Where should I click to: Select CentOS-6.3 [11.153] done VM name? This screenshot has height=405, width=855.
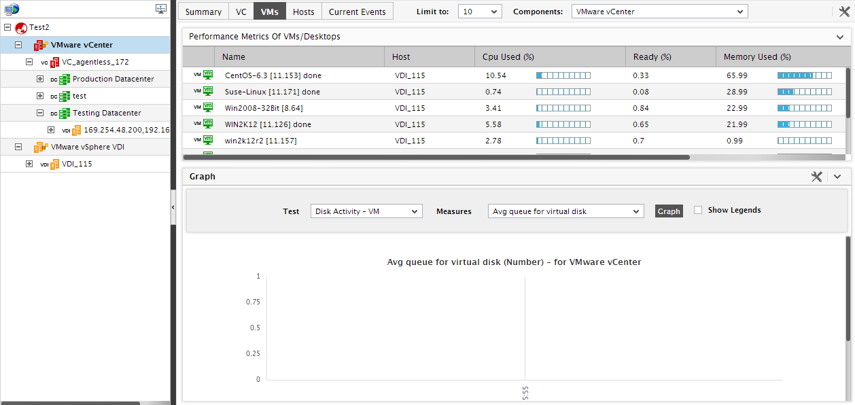pos(273,75)
